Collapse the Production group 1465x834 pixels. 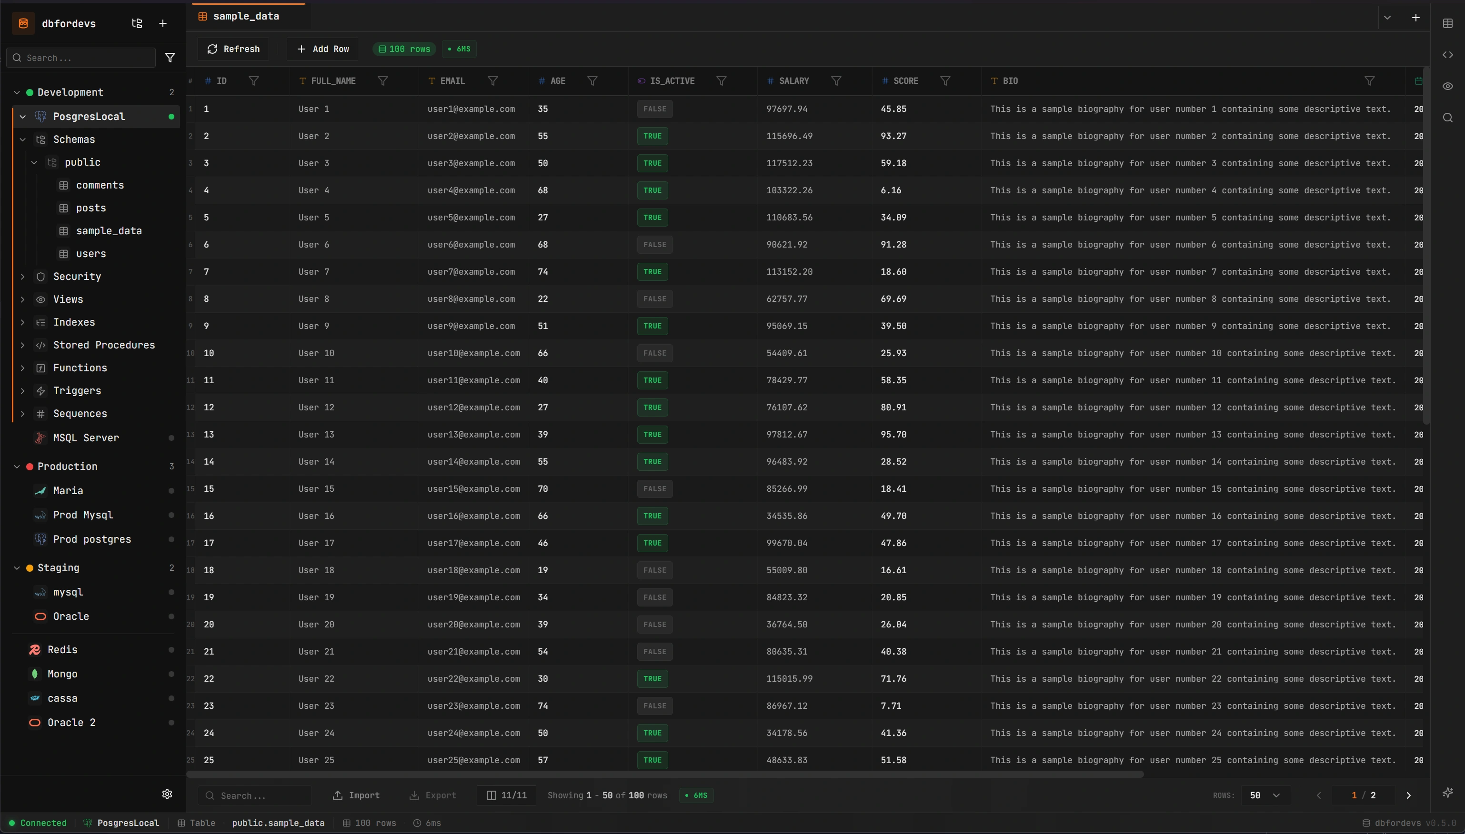pyautogui.click(x=17, y=466)
